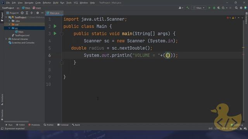Click the IntelliJ logo in title bar
The width and height of the screenshot is (248, 139).
pos(3,3)
